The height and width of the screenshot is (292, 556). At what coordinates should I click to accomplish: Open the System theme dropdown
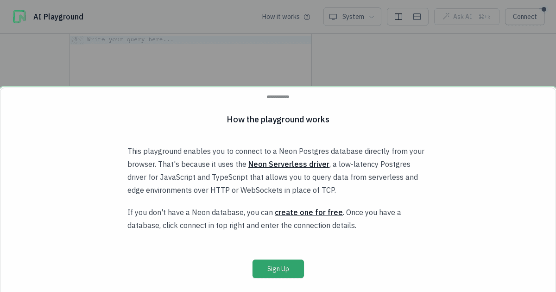(352, 17)
